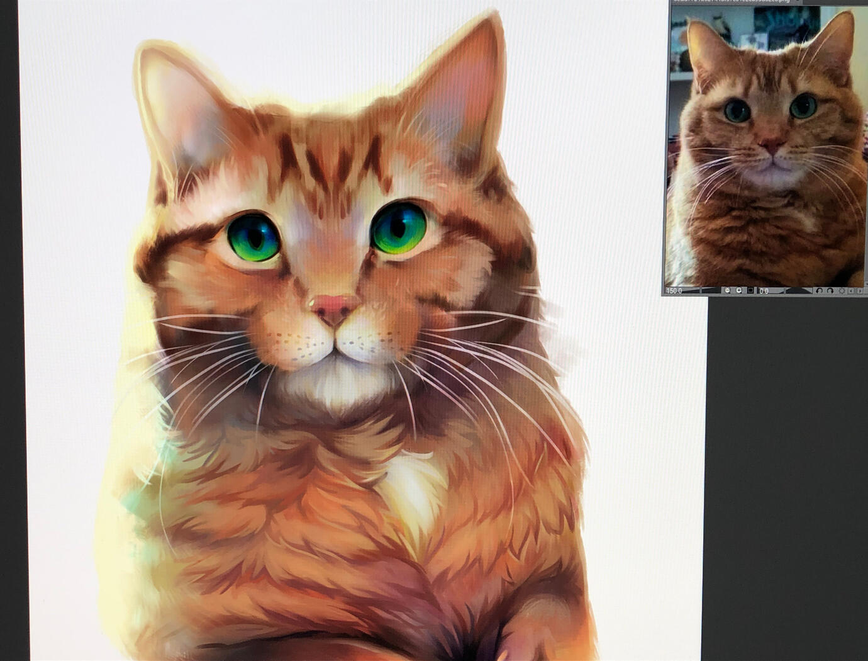Click the square reset zoom icon
The image size is (868, 661).
(x=750, y=290)
